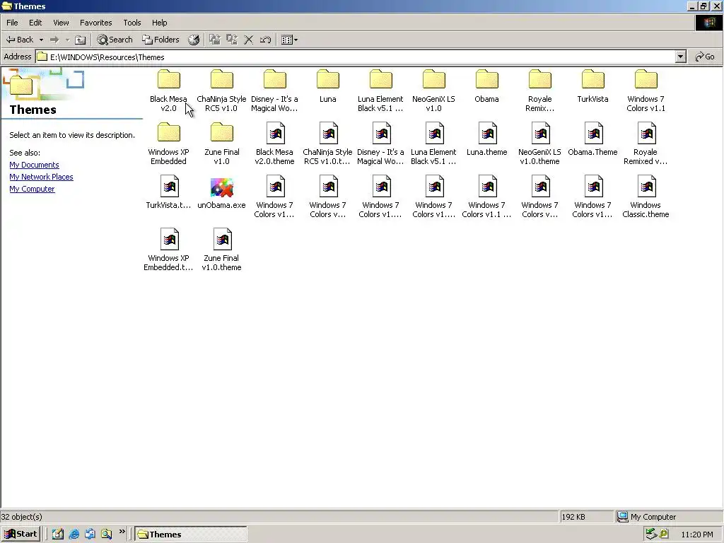Select the Zune Final v1.0 folder
Image resolution: width=724 pixels, height=543 pixels.
221,144
